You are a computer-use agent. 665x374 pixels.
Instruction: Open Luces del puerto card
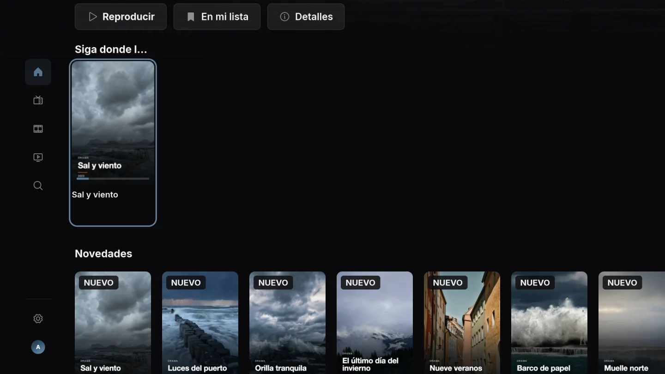click(x=200, y=323)
